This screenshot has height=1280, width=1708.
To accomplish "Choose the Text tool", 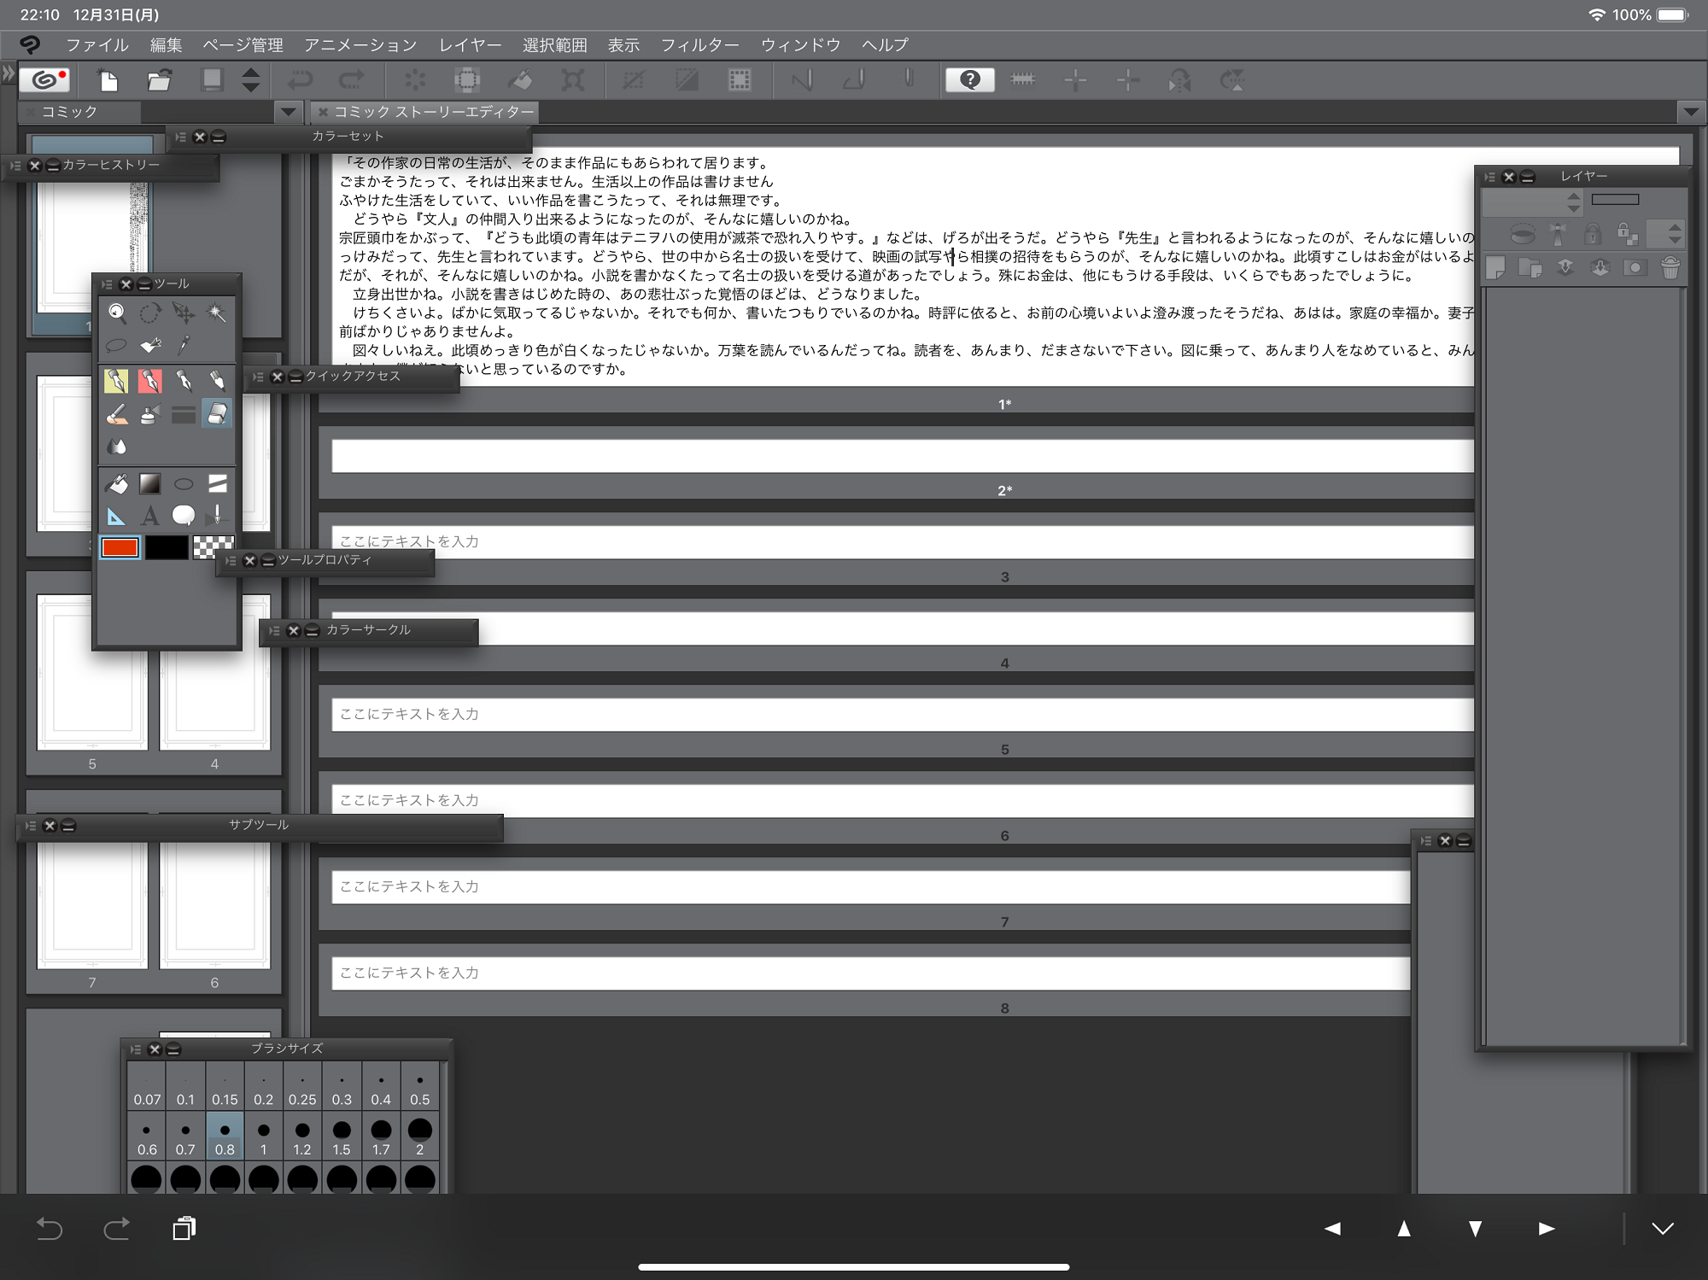I will (x=150, y=515).
